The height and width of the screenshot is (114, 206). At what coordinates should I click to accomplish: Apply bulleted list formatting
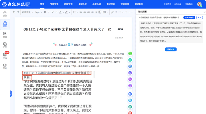pos(120,12)
